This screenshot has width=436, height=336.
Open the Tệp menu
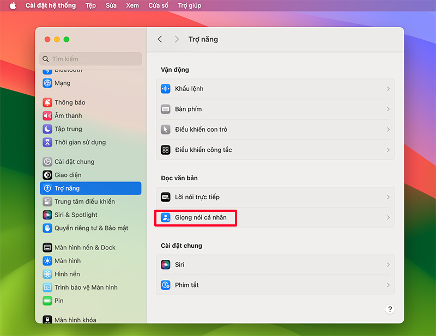coord(90,5)
